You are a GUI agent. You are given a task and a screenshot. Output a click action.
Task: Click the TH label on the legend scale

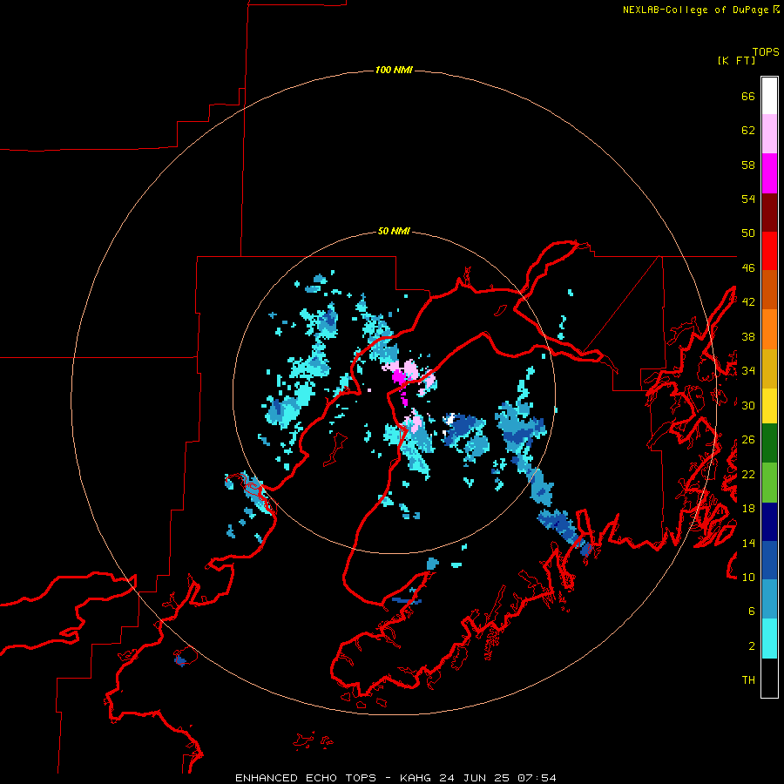point(748,680)
